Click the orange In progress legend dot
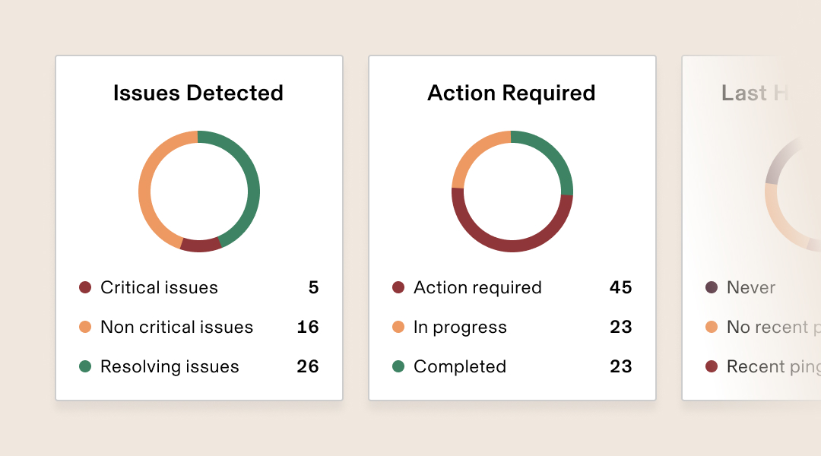This screenshot has width=821, height=456. (x=398, y=328)
